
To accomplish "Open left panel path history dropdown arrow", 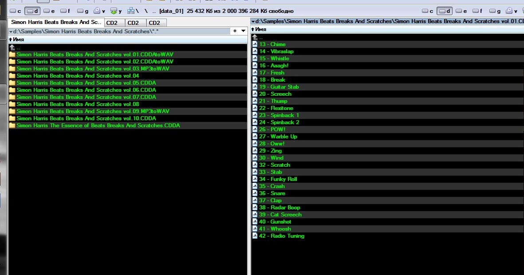I will click(x=243, y=31).
